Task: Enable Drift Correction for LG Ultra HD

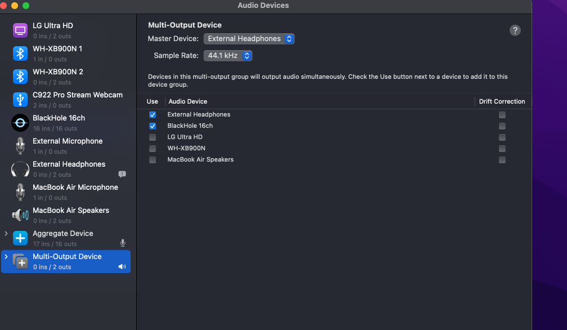Action: coord(502,137)
